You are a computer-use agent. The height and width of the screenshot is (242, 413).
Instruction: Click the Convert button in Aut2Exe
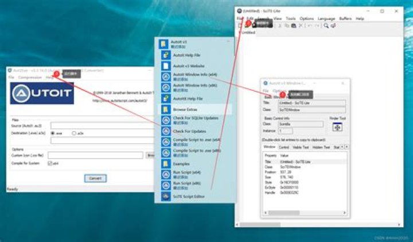pyautogui.click(x=95, y=178)
